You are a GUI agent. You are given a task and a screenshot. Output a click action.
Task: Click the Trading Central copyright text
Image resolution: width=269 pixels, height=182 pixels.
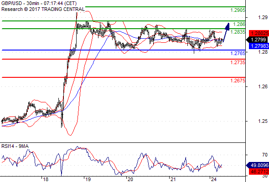pos(43,9)
